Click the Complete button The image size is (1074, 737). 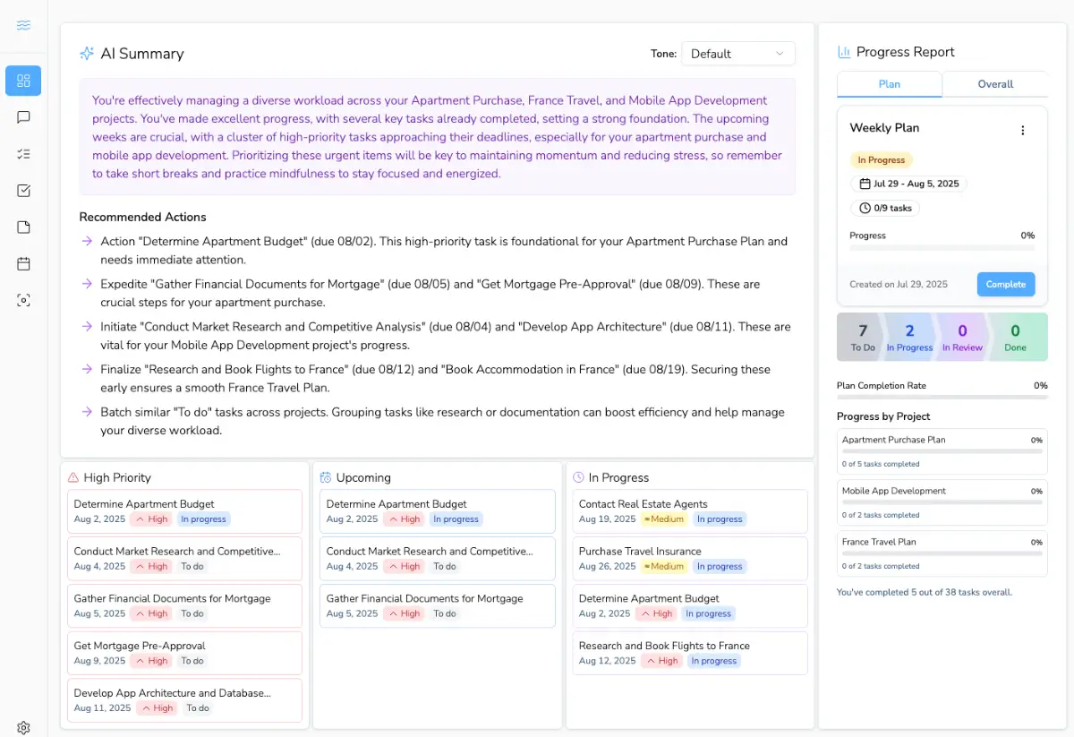[x=1005, y=285]
